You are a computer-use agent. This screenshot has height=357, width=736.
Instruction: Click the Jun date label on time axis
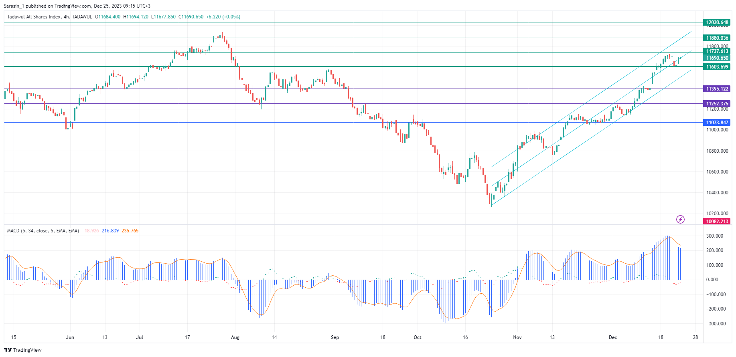70,337
